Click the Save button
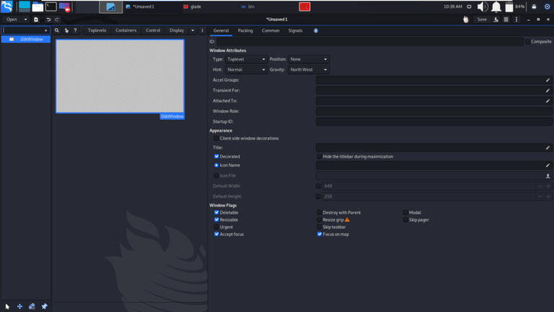The width and height of the screenshot is (554, 312). coord(482,19)
